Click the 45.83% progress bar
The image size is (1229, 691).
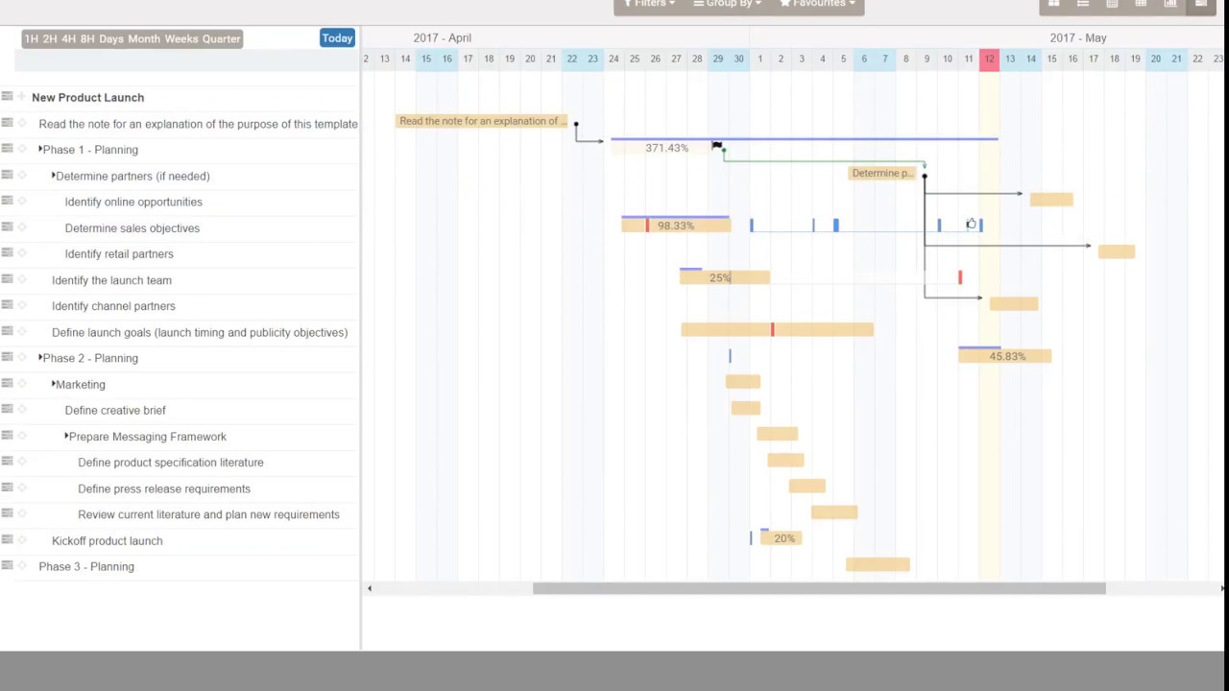(1004, 356)
